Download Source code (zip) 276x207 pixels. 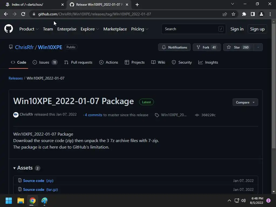click(x=38, y=181)
